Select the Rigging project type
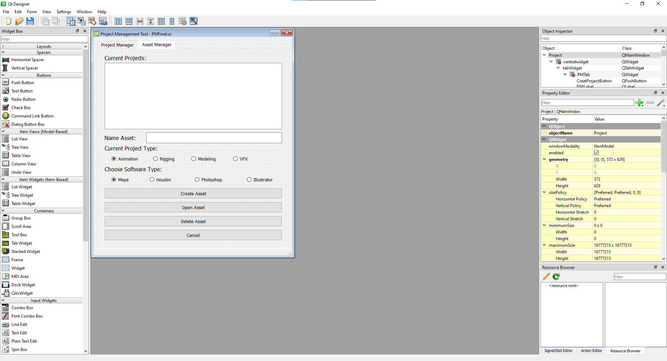The image size is (667, 361). [x=156, y=159]
